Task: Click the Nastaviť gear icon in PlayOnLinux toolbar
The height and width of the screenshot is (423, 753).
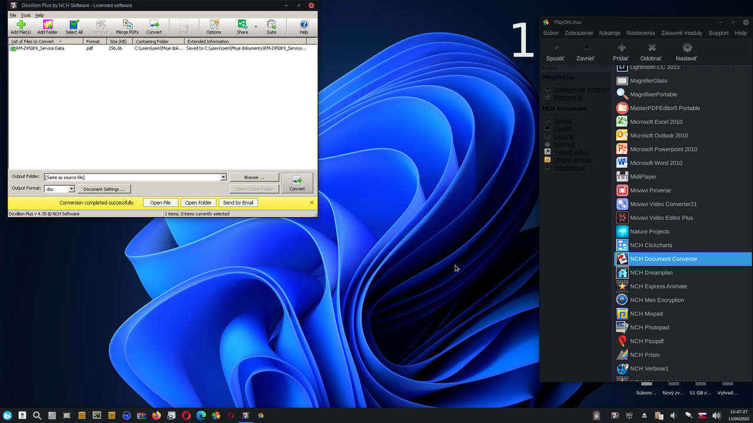Action: 687,48
